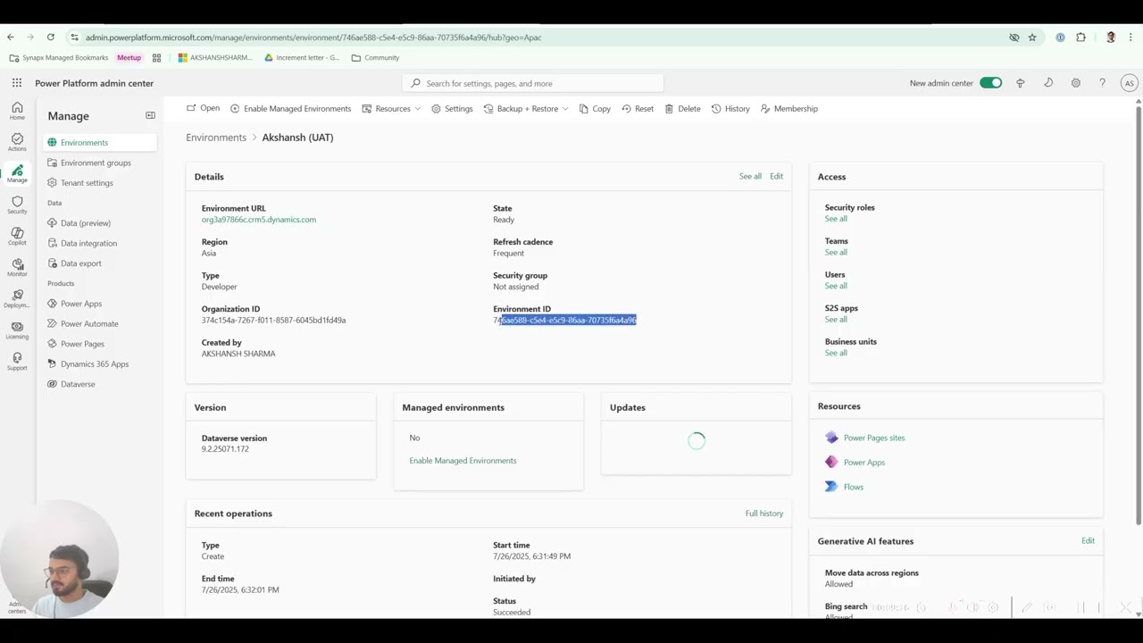Open Membership in the command bar
This screenshot has width=1143, height=643.
point(789,109)
